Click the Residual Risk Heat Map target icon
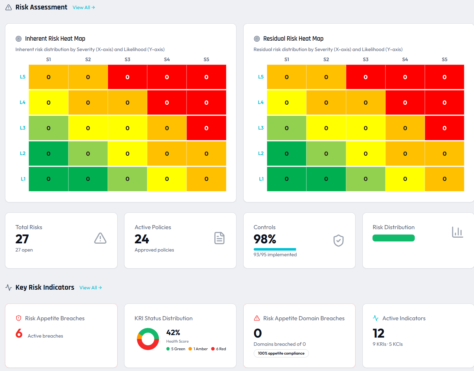 click(257, 39)
